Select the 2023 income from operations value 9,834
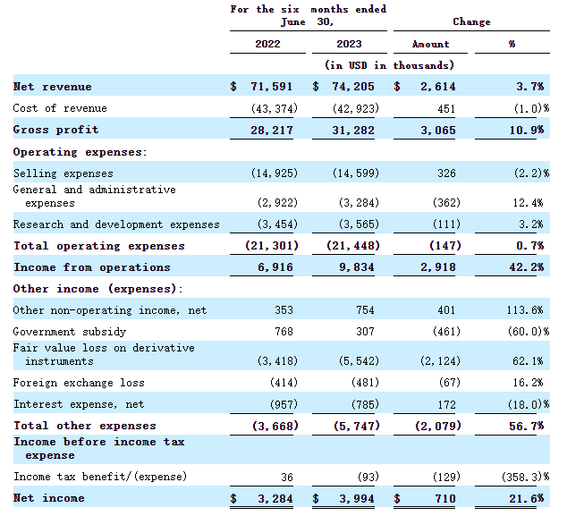The image size is (567, 516). [360, 267]
